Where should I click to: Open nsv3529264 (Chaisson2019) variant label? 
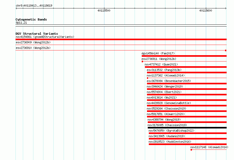point(166,109)
